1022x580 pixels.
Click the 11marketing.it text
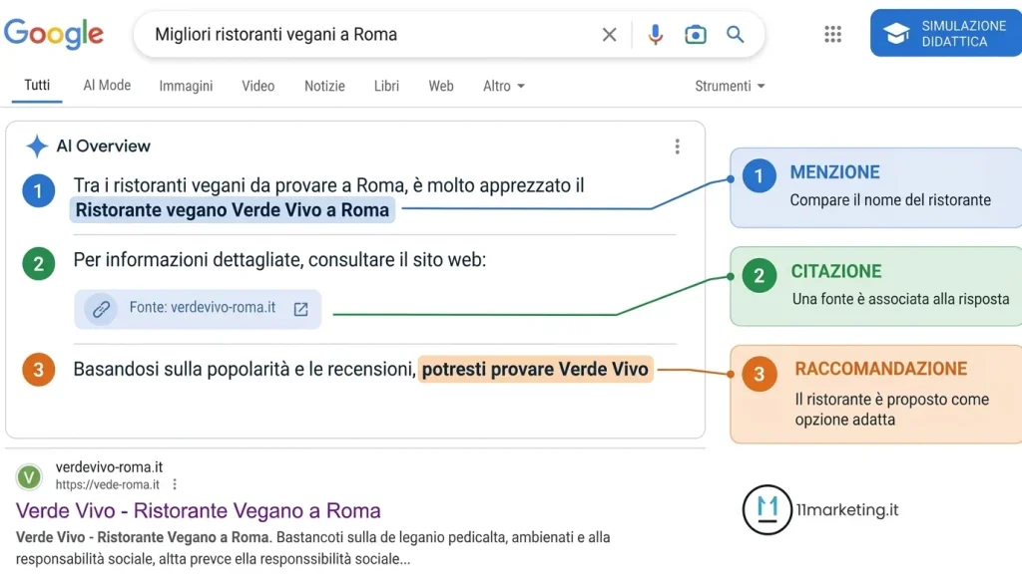pyautogui.click(x=846, y=509)
